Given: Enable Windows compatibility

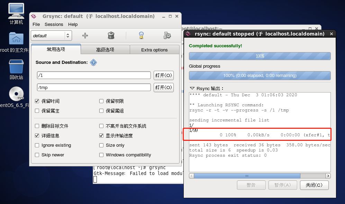Looking at the screenshot, I should (x=101, y=155).
